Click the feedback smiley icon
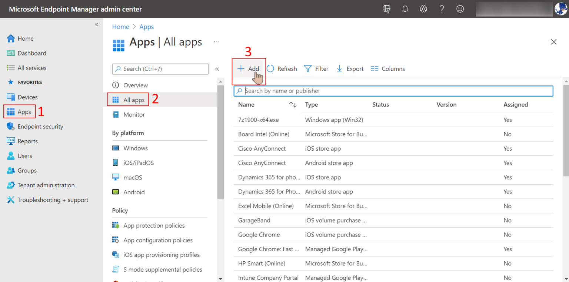 (x=460, y=9)
